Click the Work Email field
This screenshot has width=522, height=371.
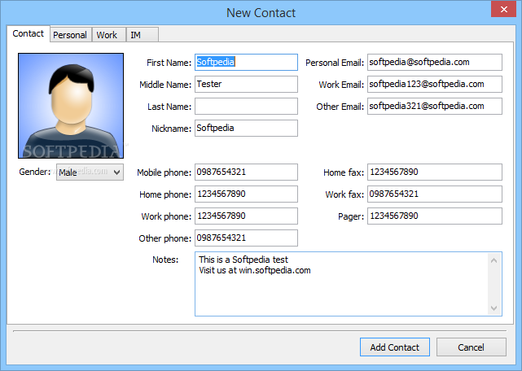tap(435, 84)
